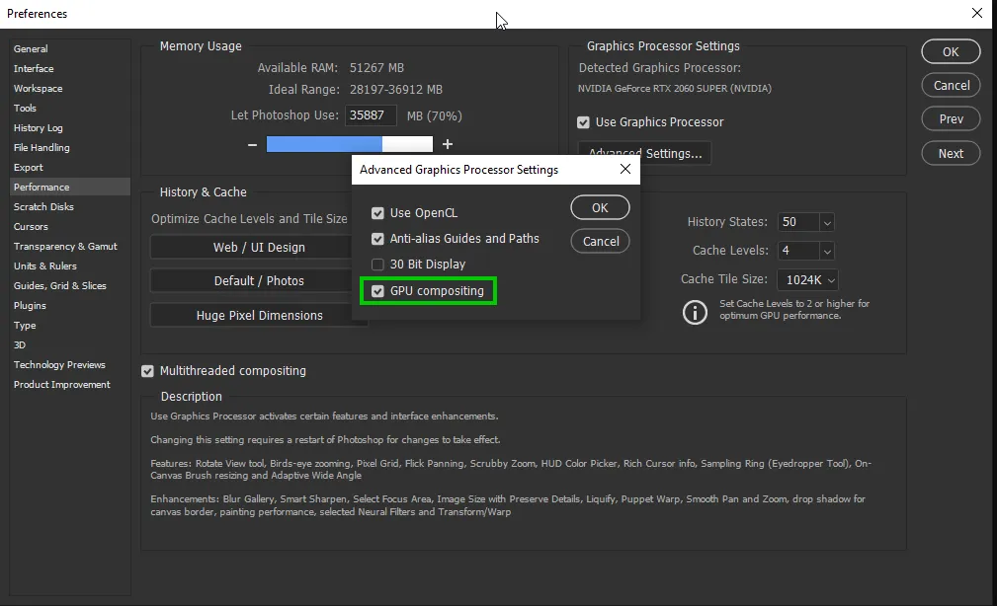Screen dimensions: 997x606
Task: Uncheck Use OpenCL
Action: (377, 211)
